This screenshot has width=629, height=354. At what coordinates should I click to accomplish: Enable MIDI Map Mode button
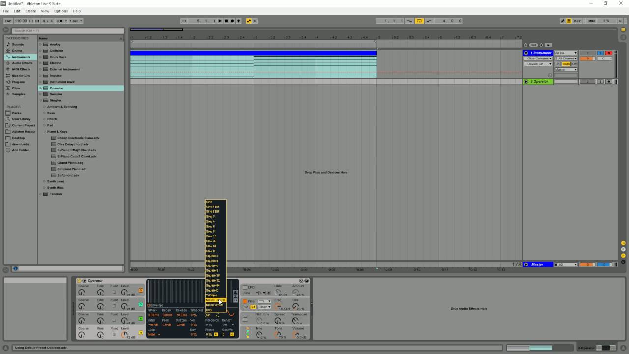[592, 21]
